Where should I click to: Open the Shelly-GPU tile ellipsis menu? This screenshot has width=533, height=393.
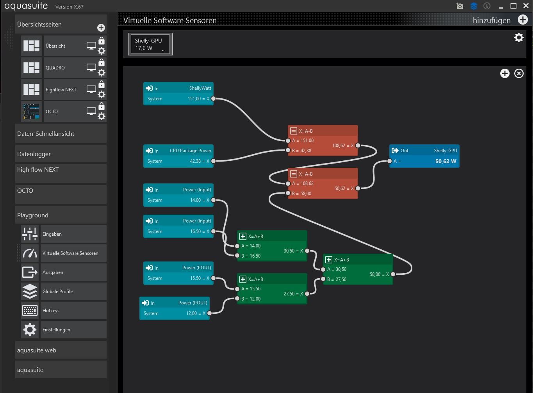pos(164,50)
